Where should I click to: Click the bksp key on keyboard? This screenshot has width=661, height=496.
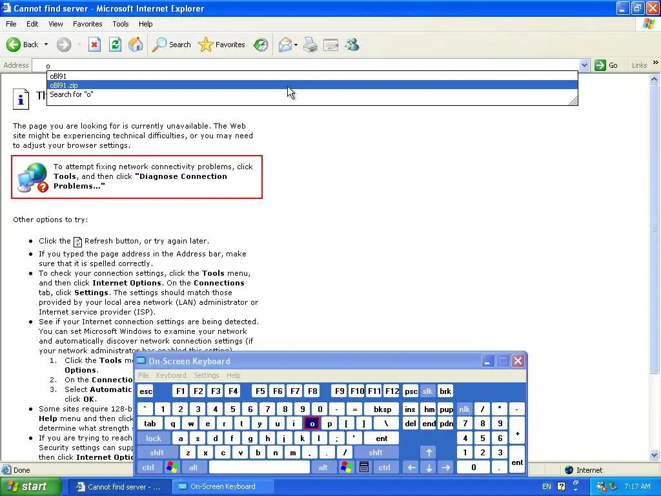click(x=382, y=409)
